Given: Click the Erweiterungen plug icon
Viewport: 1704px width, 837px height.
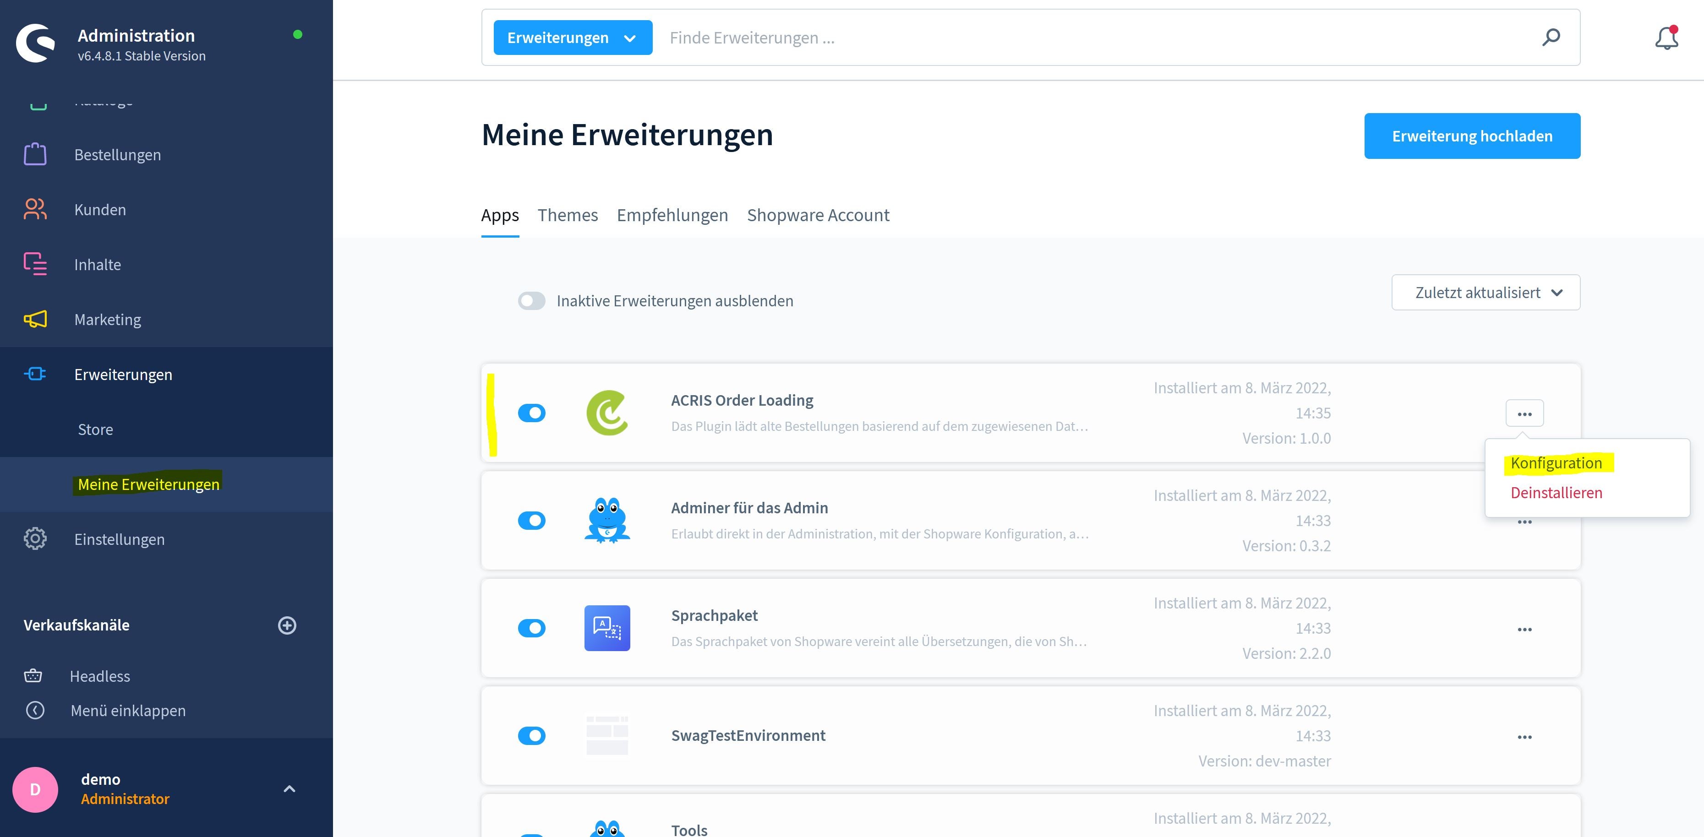Looking at the screenshot, I should (x=35, y=374).
